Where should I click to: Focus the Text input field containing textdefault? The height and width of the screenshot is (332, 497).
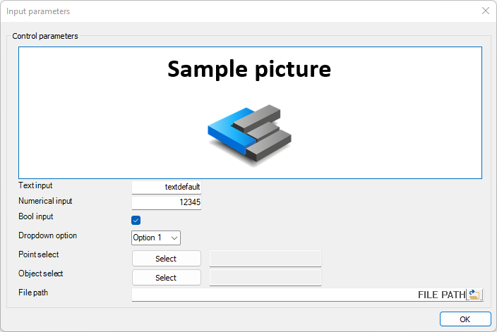click(167, 187)
